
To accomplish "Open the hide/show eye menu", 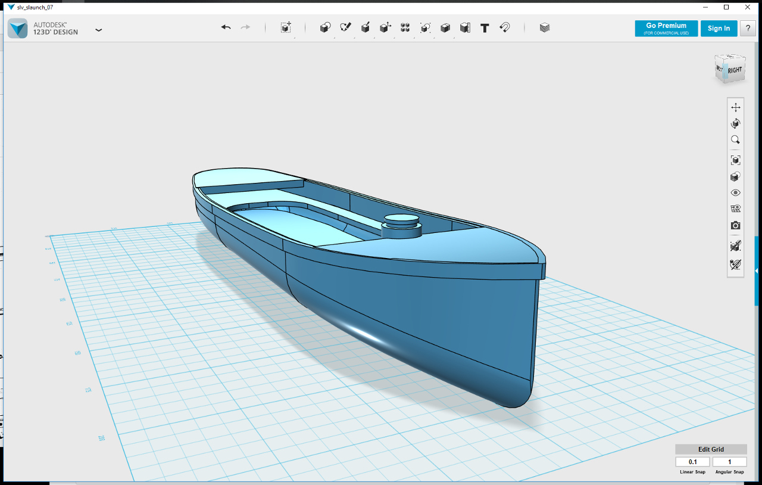I will pos(736,193).
